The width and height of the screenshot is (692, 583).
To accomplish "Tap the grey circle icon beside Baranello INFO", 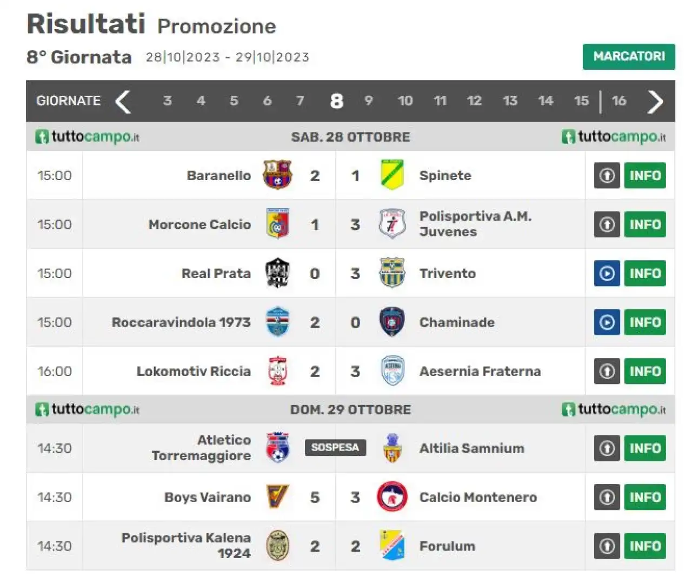I will [607, 176].
